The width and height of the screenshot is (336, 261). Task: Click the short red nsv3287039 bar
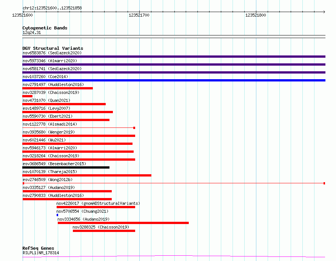click(x=28, y=96)
